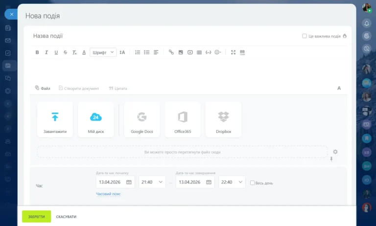Expand the 22:40 end time dropdown
The image size is (376, 226).
tap(232, 182)
